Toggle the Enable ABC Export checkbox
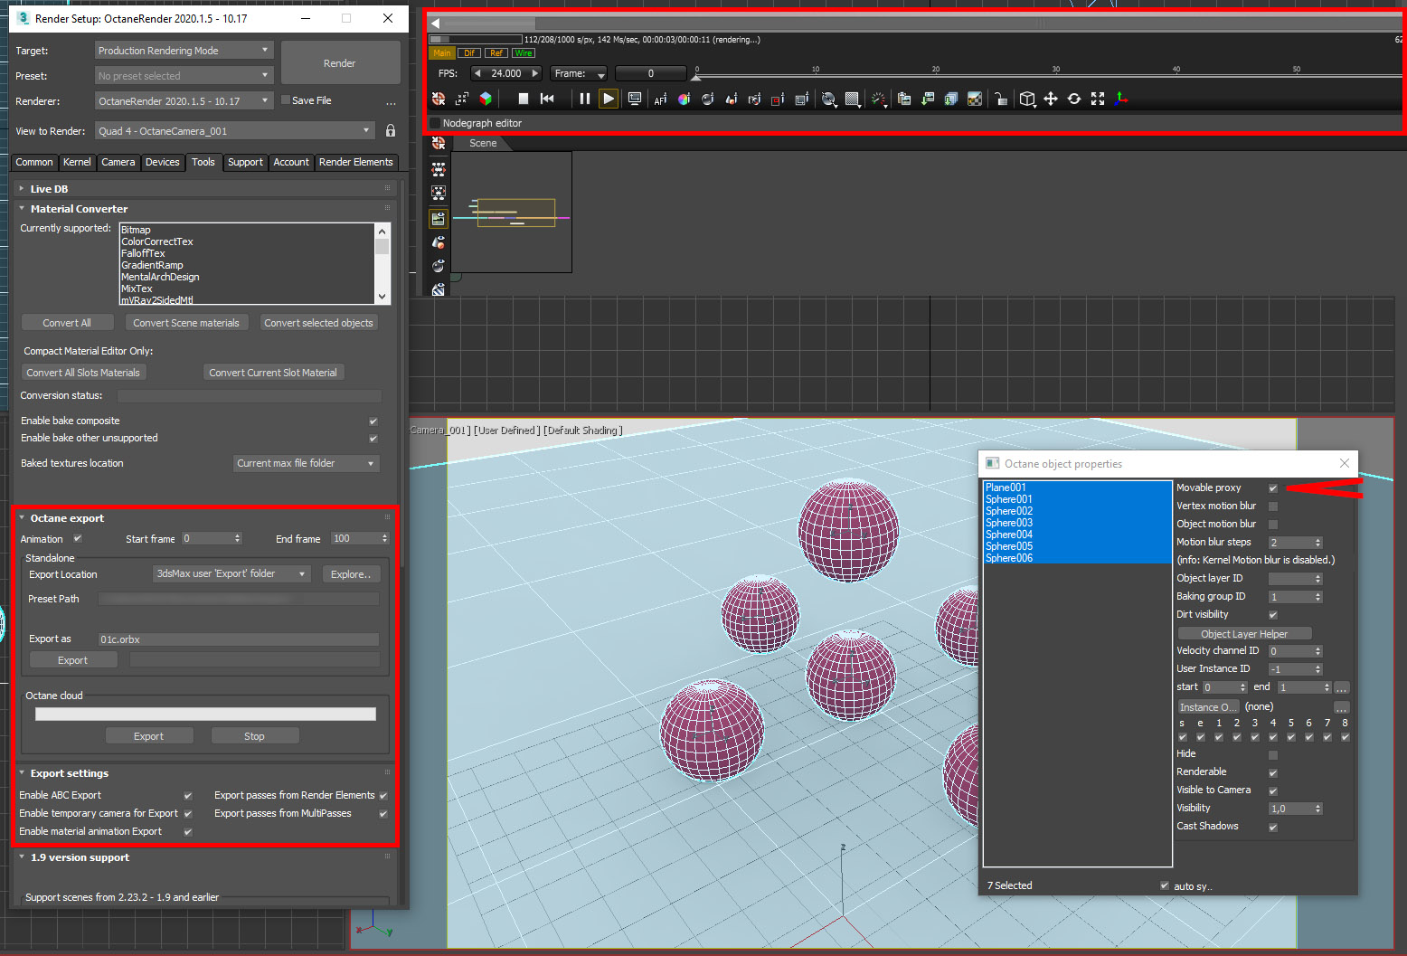 pyautogui.click(x=188, y=796)
